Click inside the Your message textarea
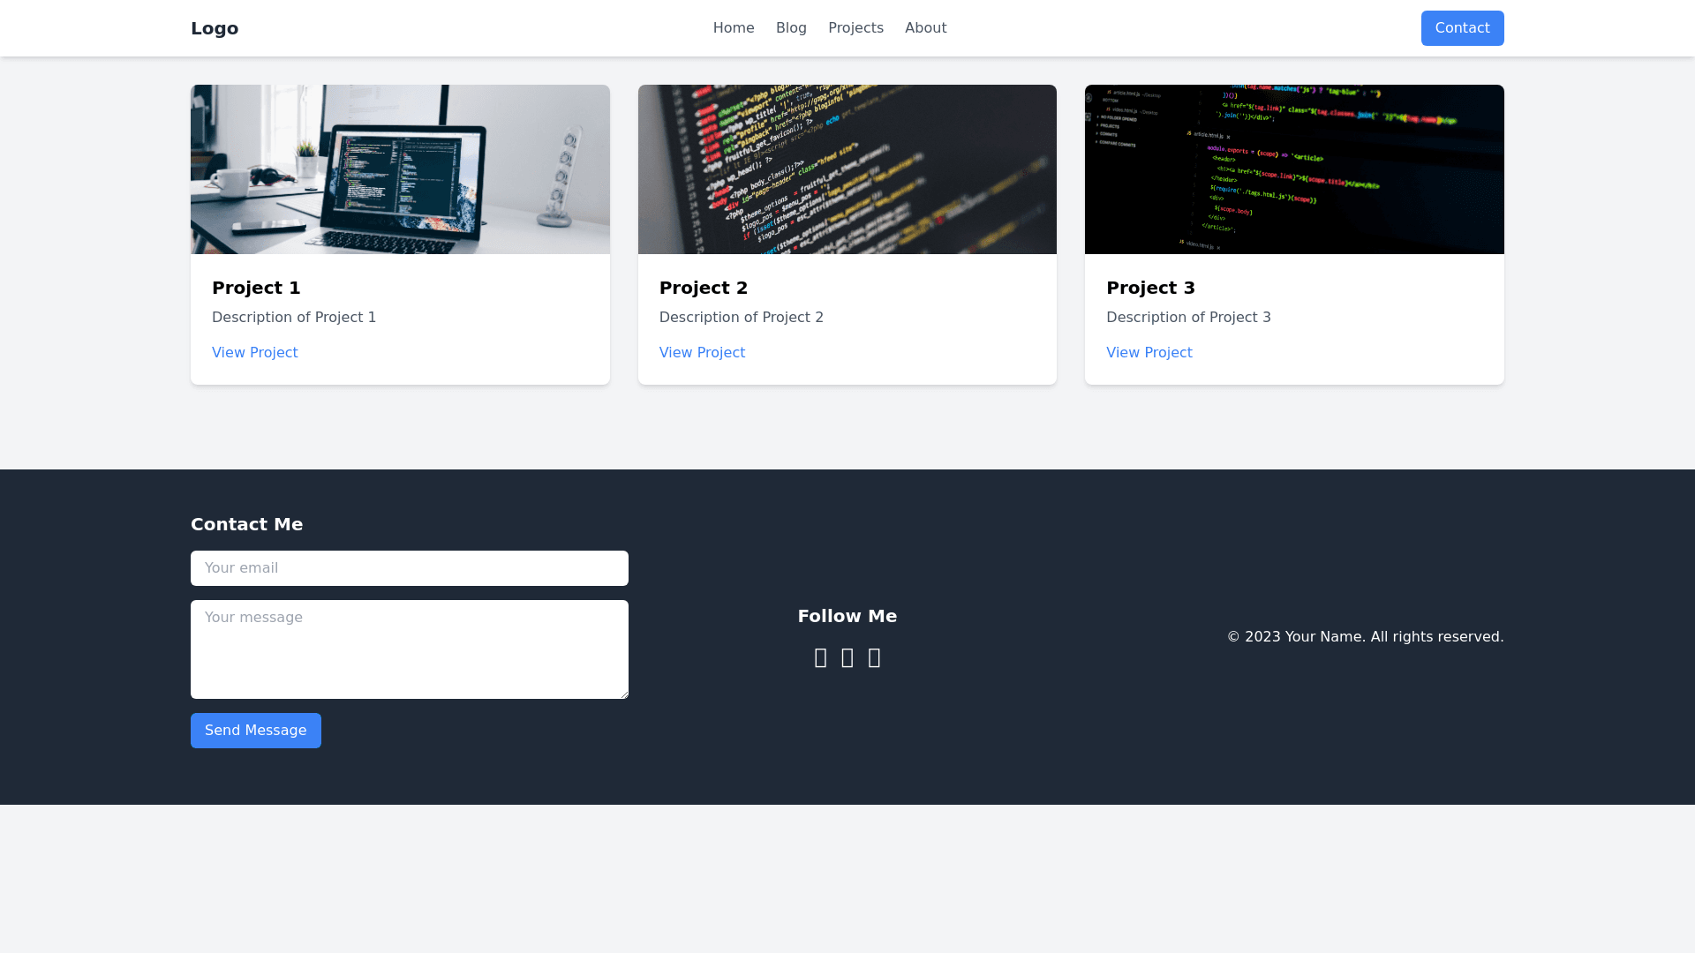The height and width of the screenshot is (953, 1695). click(410, 649)
